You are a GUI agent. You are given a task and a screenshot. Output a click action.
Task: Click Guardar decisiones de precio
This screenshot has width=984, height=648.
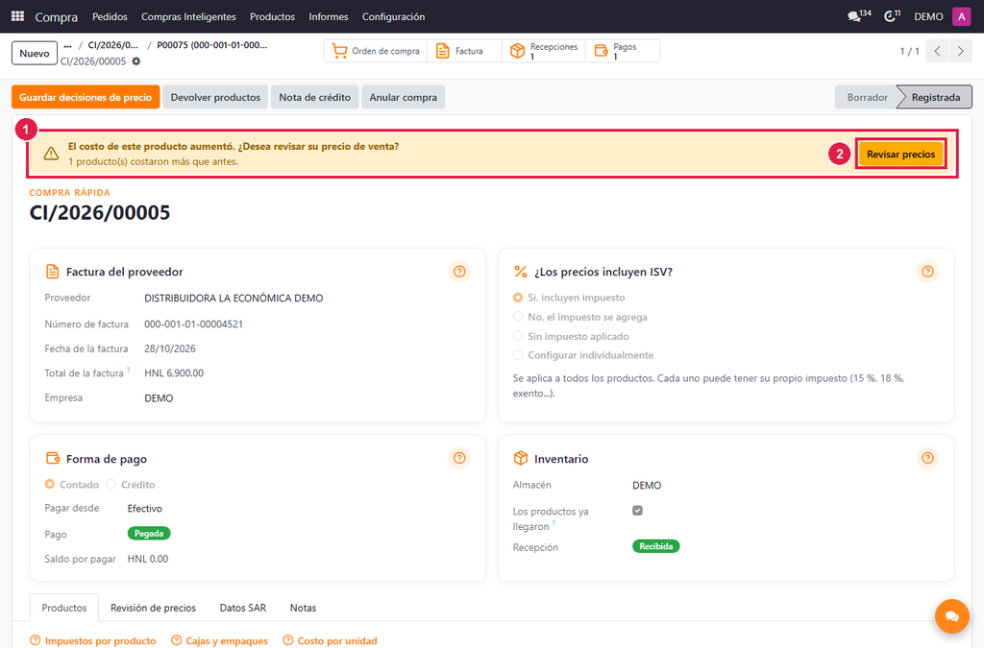click(x=86, y=97)
